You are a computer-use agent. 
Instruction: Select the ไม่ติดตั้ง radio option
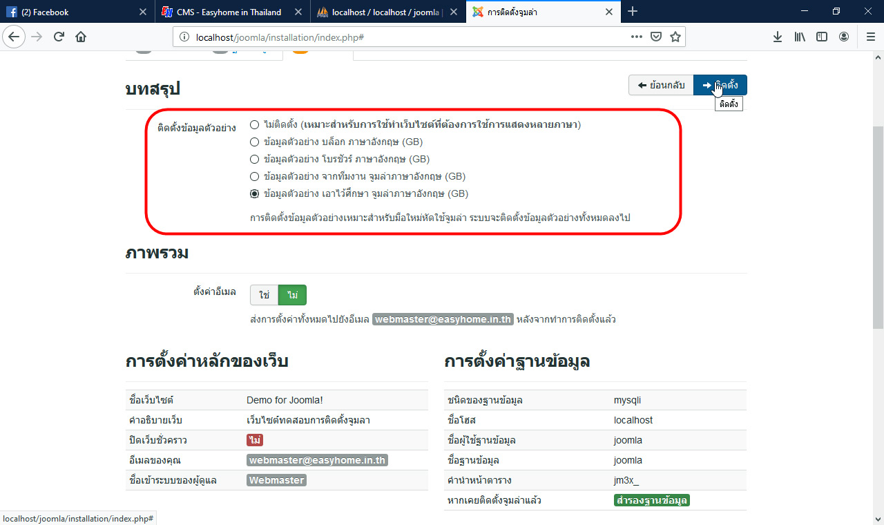point(254,124)
